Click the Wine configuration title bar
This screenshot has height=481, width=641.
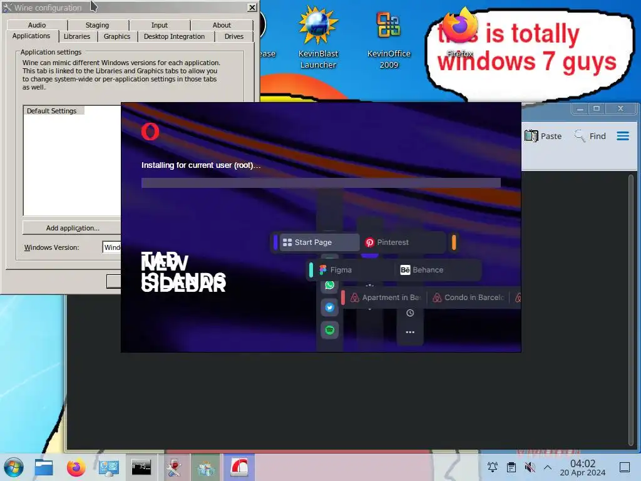click(123, 8)
